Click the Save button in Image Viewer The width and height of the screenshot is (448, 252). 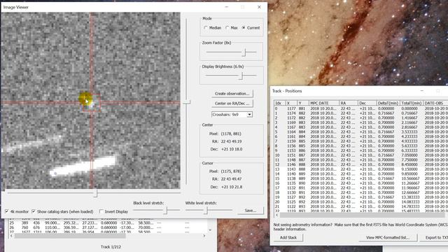point(251,210)
